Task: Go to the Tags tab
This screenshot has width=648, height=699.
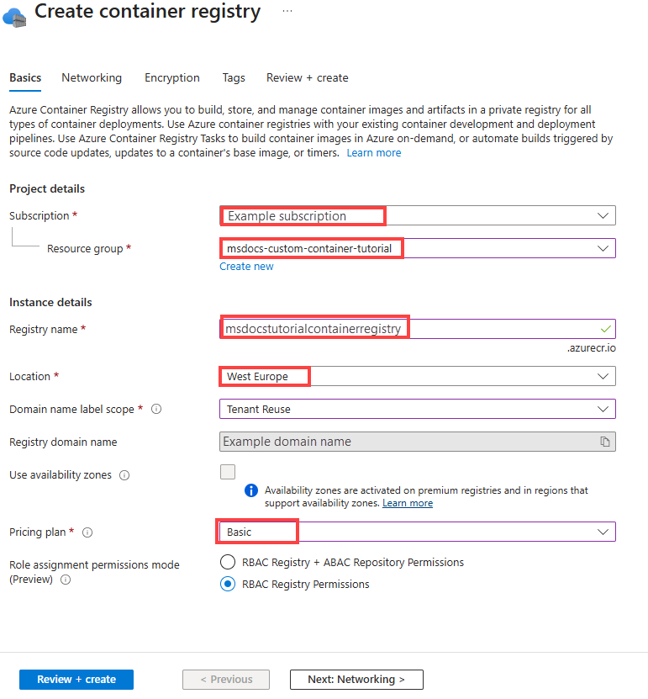Action: click(x=234, y=78)
